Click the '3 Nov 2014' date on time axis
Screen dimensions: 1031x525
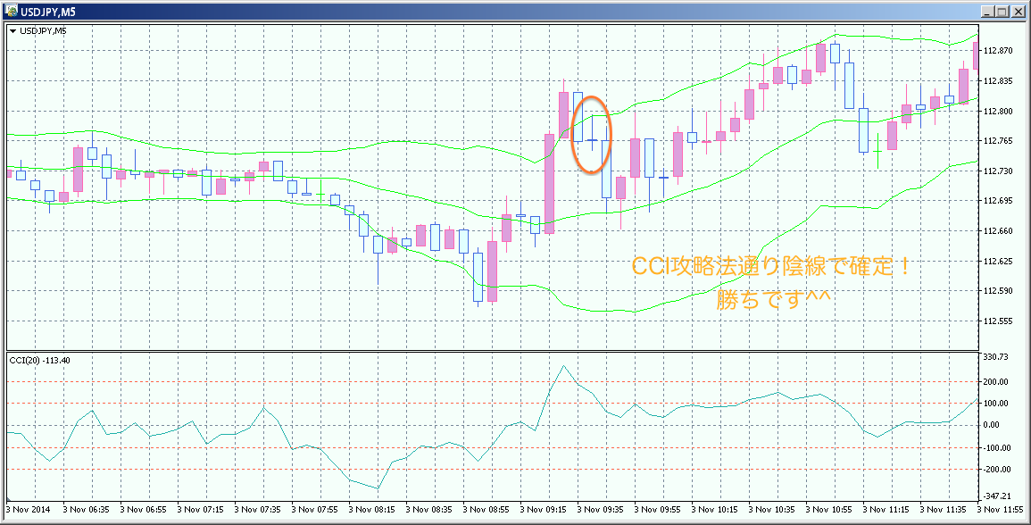27,510
